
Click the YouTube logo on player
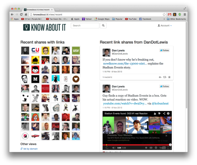pos(162,148)
